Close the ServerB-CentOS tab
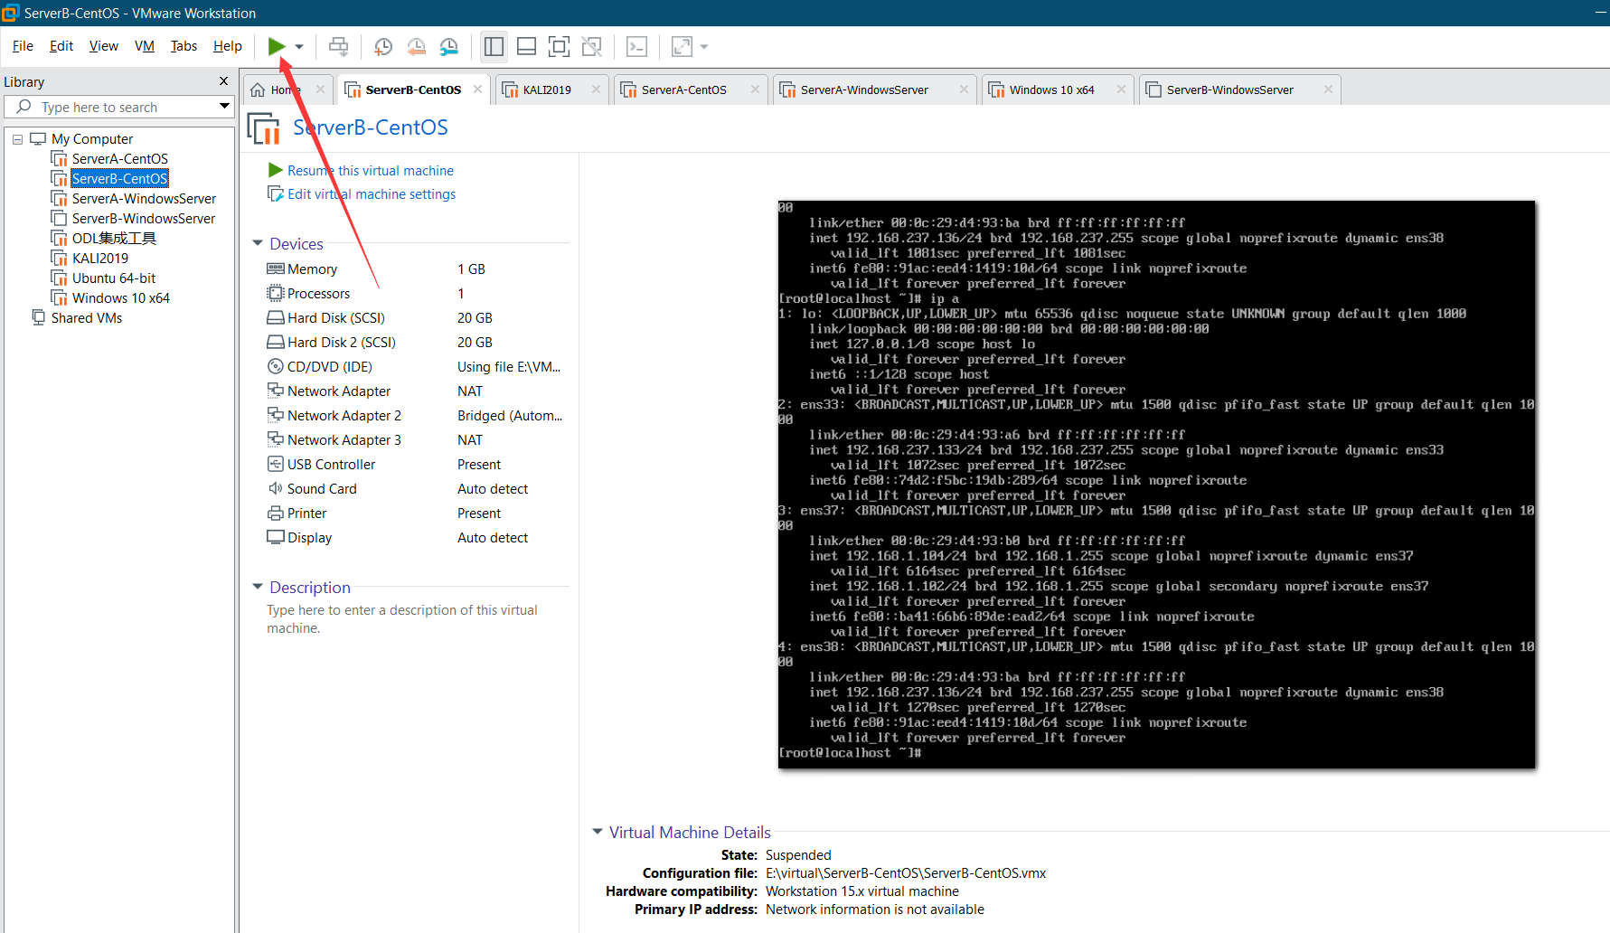Viewport: 1610px width, 933px height. pyautogui.click(x=479, y=90)
